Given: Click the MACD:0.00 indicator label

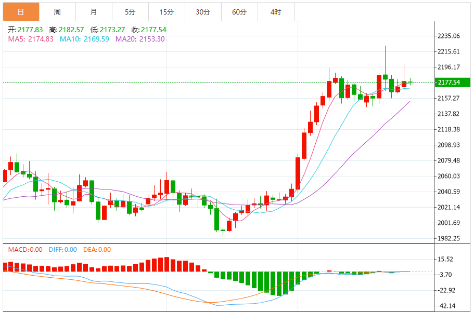Looking at the screenshot, I should pos(25,250).
